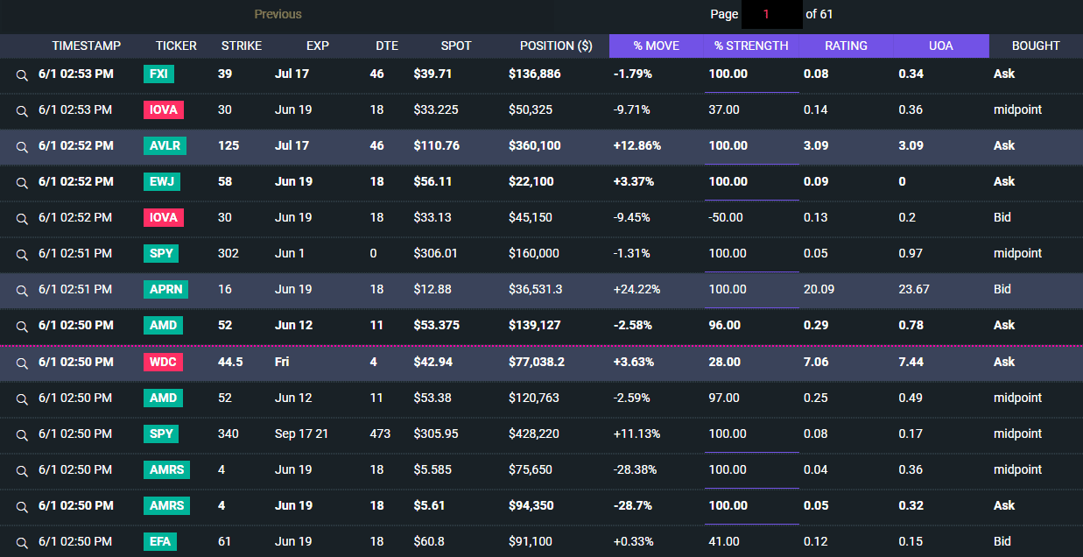The image size is (1083, 557).
Task: Sort by the % MOVE column header
Action: point(657,46)
